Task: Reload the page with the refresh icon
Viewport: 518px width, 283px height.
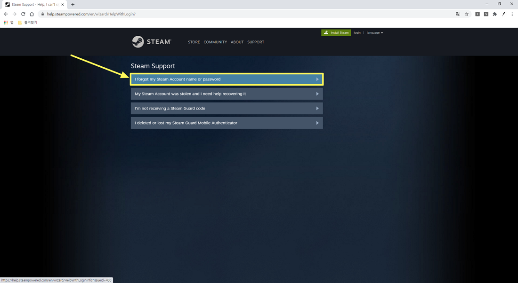Action: coord(23,14)
